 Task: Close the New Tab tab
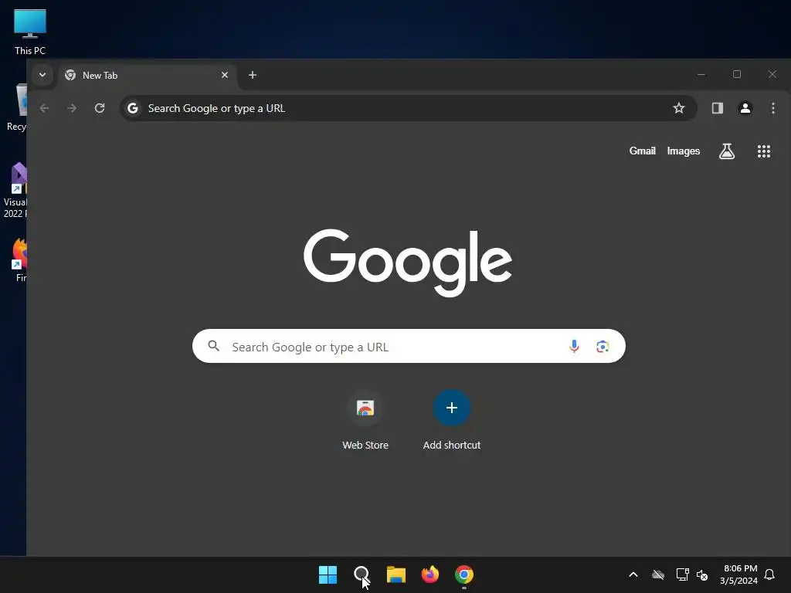[225, 75]
